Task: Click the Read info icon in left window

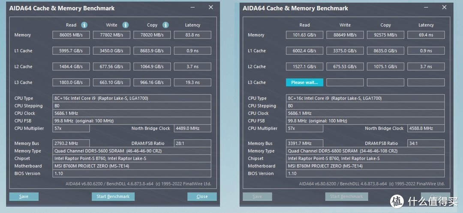Action: point(84,25)
